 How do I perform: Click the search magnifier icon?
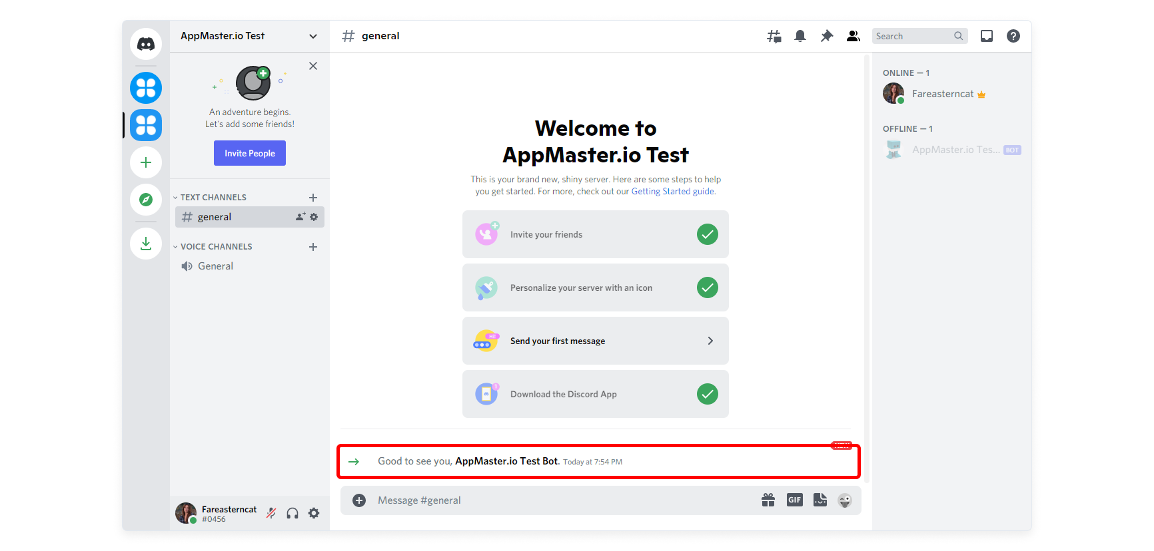pos(958,36)
